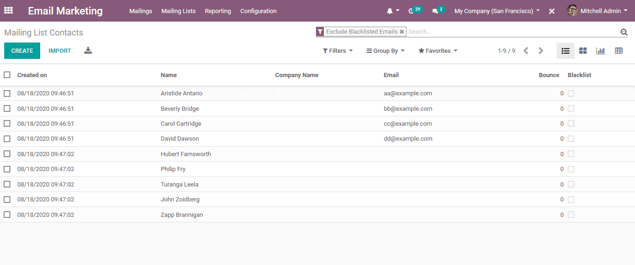Open the Beverly Bridge name cell
Image resolution: width=635 pixels, height=265 pixels.
click(180, 108)
